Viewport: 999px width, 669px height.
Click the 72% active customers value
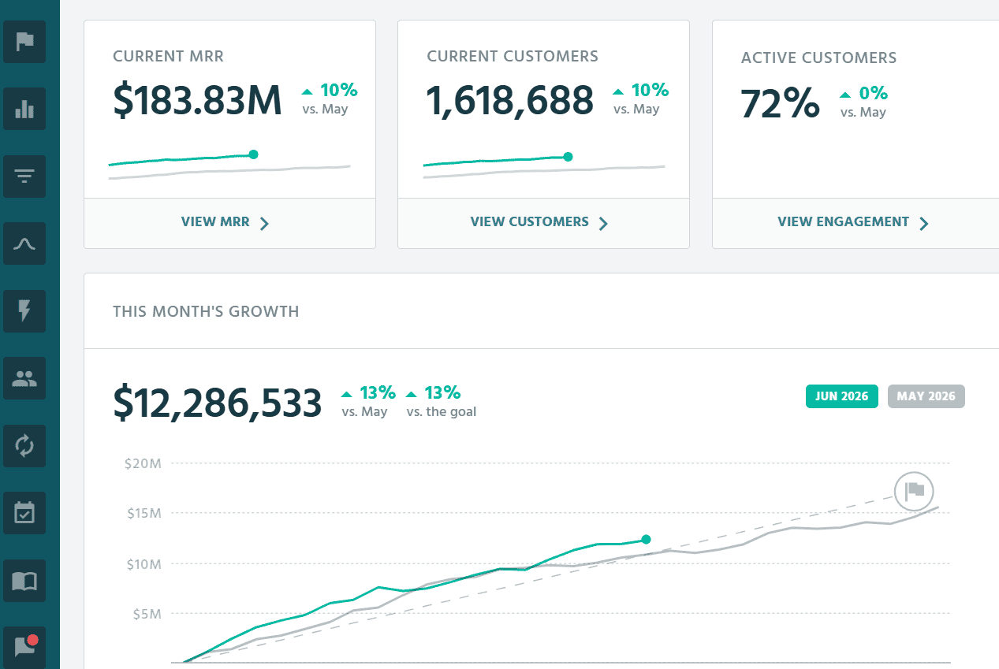click(781, 104)
